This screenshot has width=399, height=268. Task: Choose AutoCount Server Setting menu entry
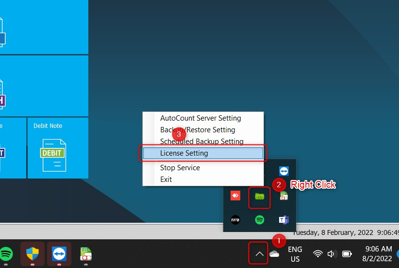coord(200,118)
